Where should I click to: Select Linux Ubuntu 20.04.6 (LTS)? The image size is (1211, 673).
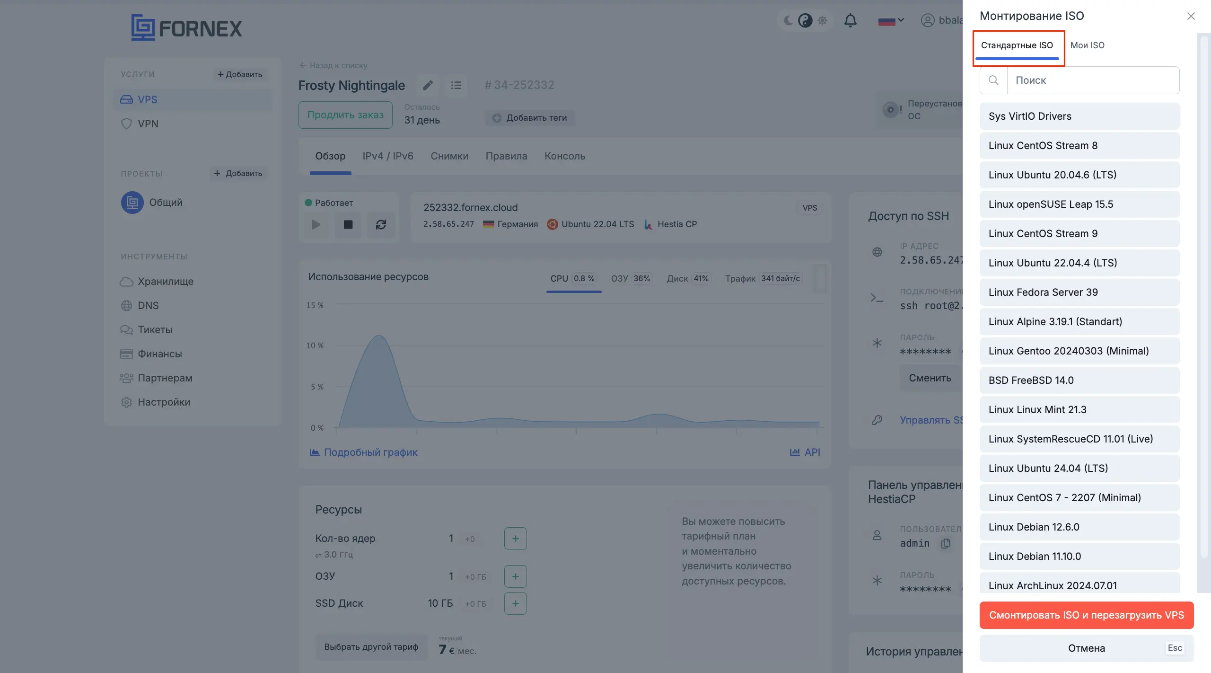(x=1079, y=175)
